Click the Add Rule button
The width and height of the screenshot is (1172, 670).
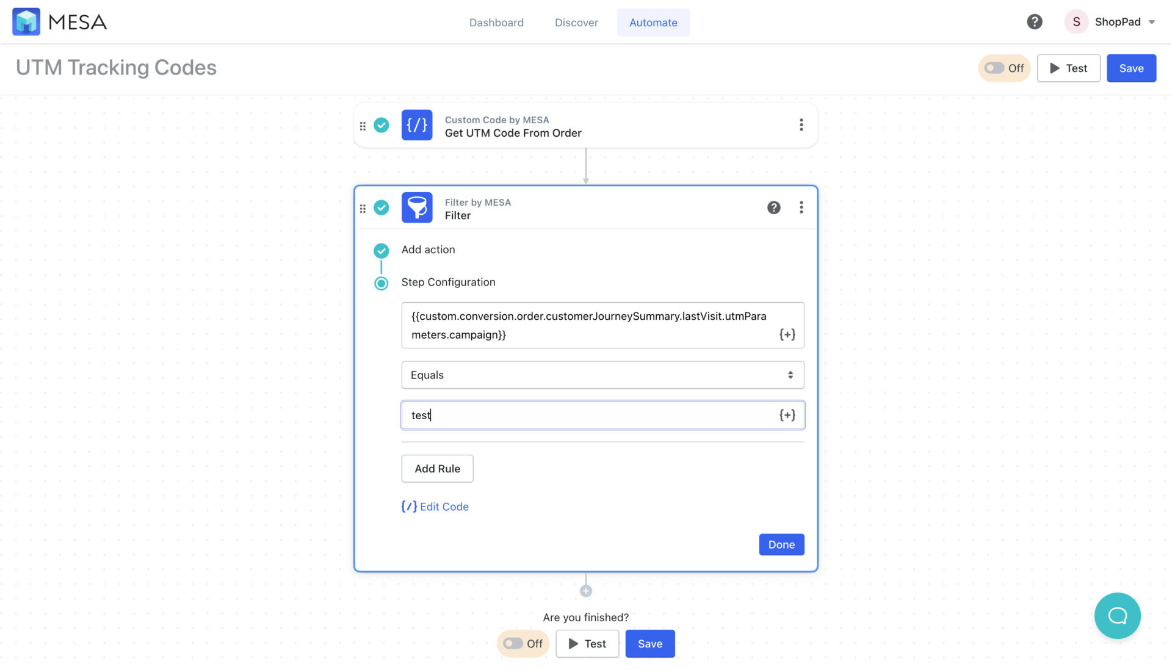[437, 468]
